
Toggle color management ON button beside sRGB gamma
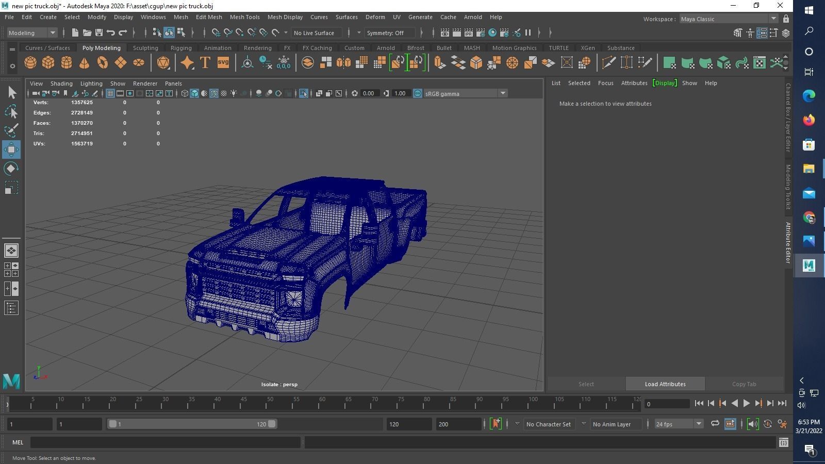point(418,93)
